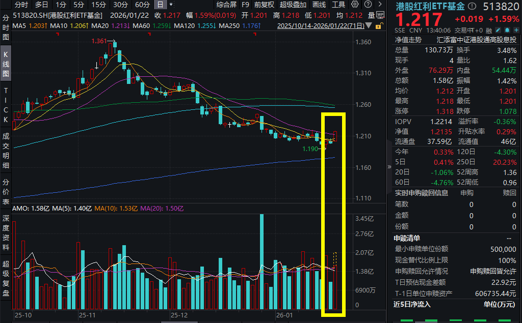Viewport: 522px width, 323px height.
Task: Click the WP icon near the quote row
Action: pyautogui.click(x=380, y=15)
